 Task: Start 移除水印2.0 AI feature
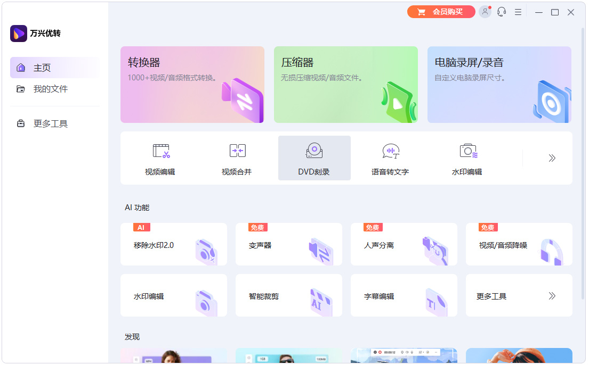click(173, 244)
